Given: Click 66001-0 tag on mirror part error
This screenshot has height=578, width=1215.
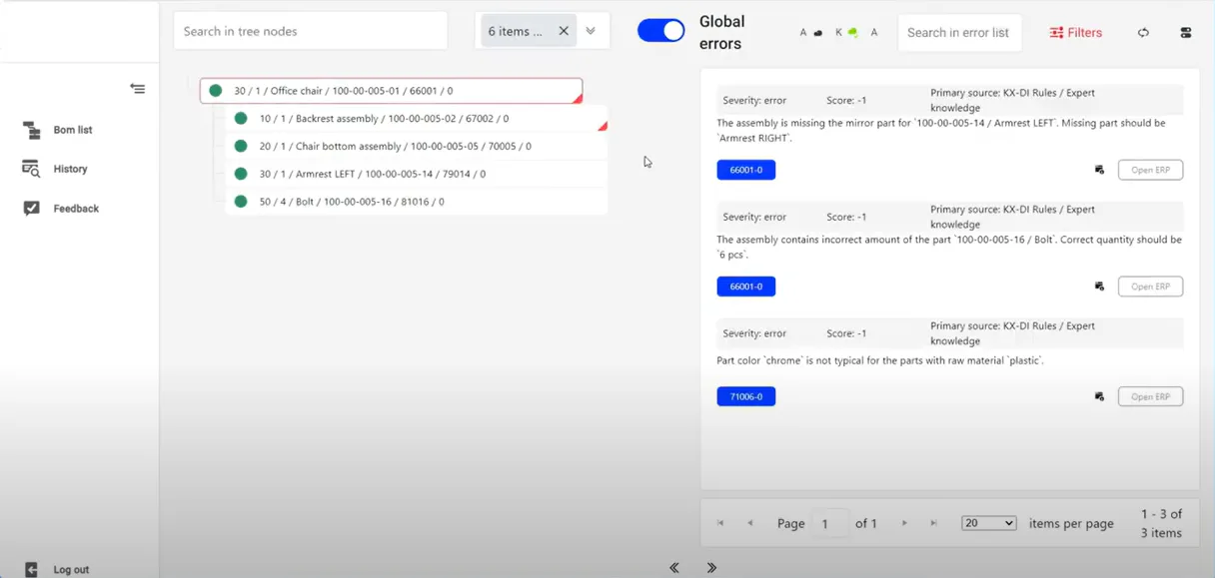Looking at the screenshot, I should [746, 170].
